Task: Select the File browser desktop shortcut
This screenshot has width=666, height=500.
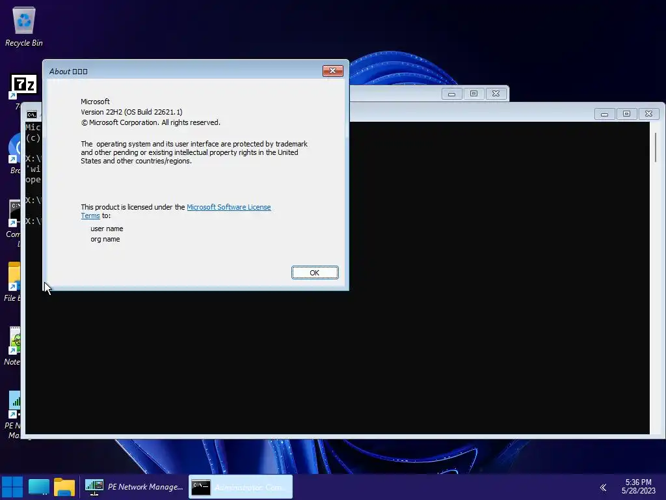Action: coord(13,282)
